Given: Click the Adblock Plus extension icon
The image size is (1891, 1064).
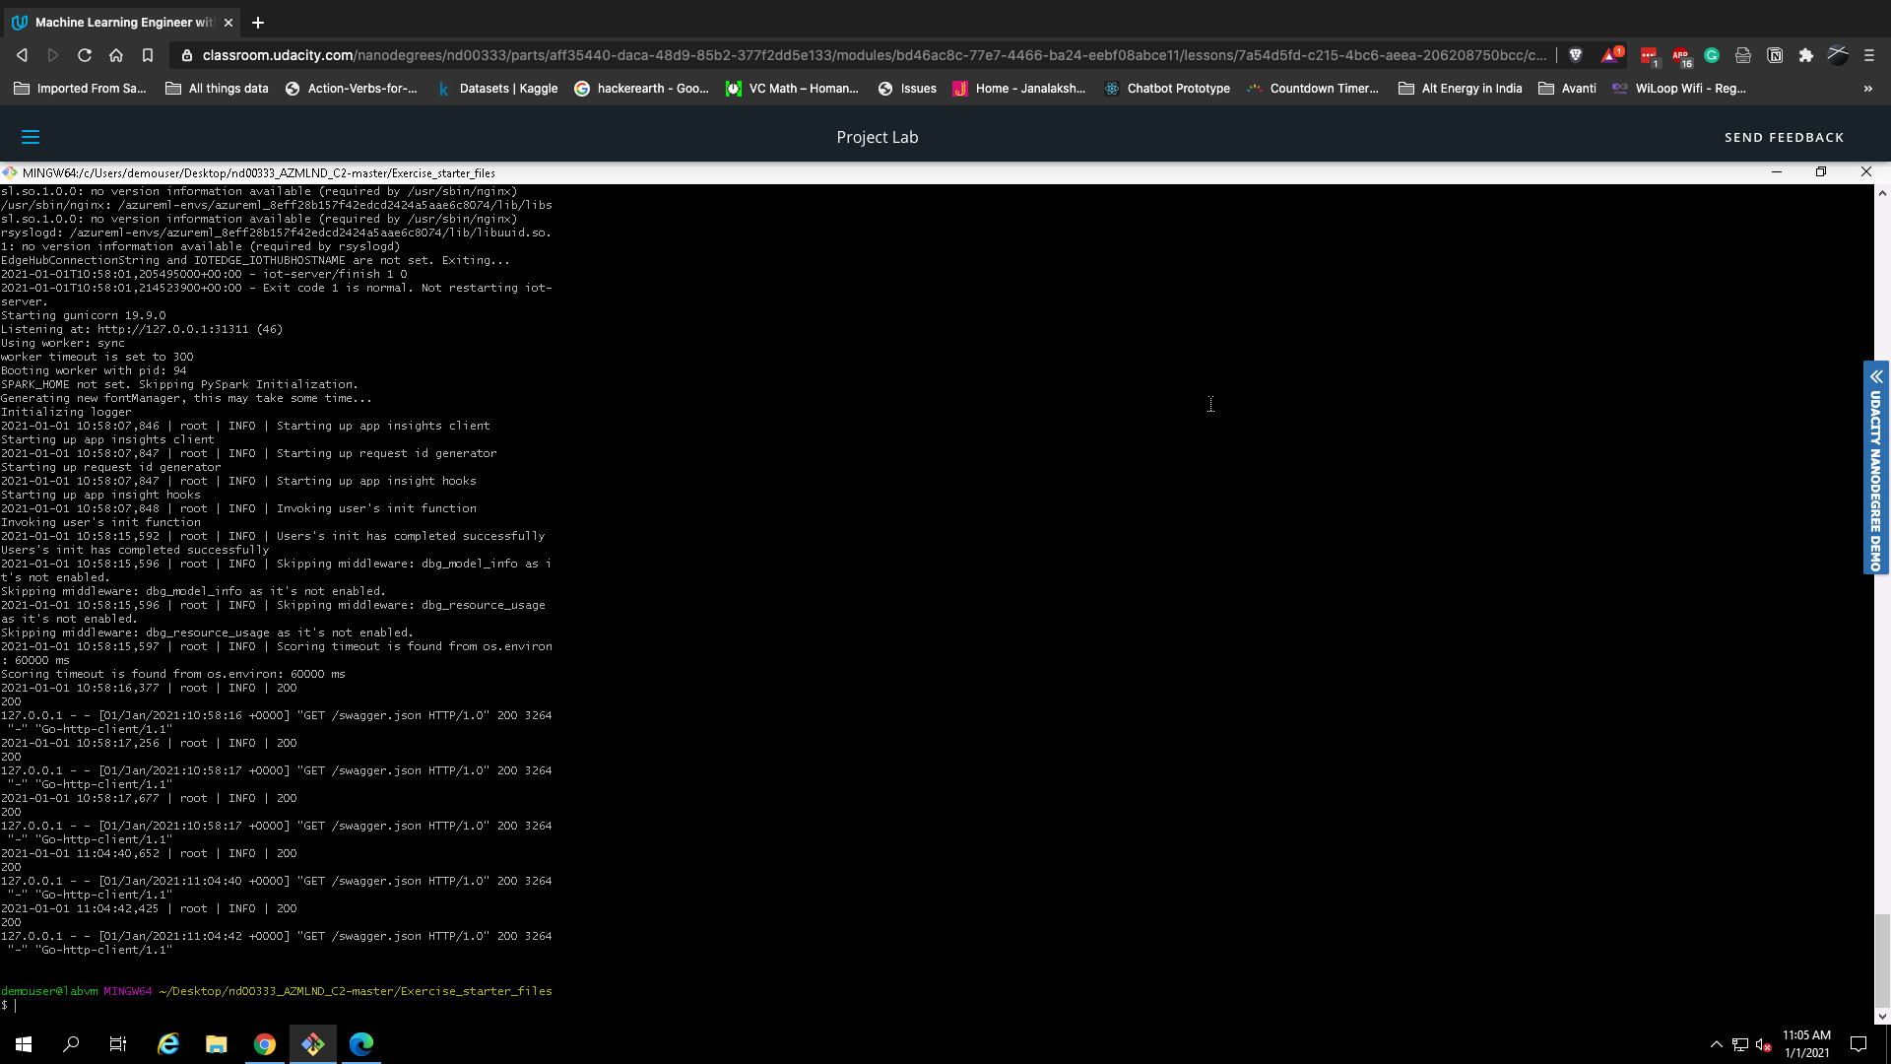Looking at the screenshot, I should click(x=1679, y=55).
